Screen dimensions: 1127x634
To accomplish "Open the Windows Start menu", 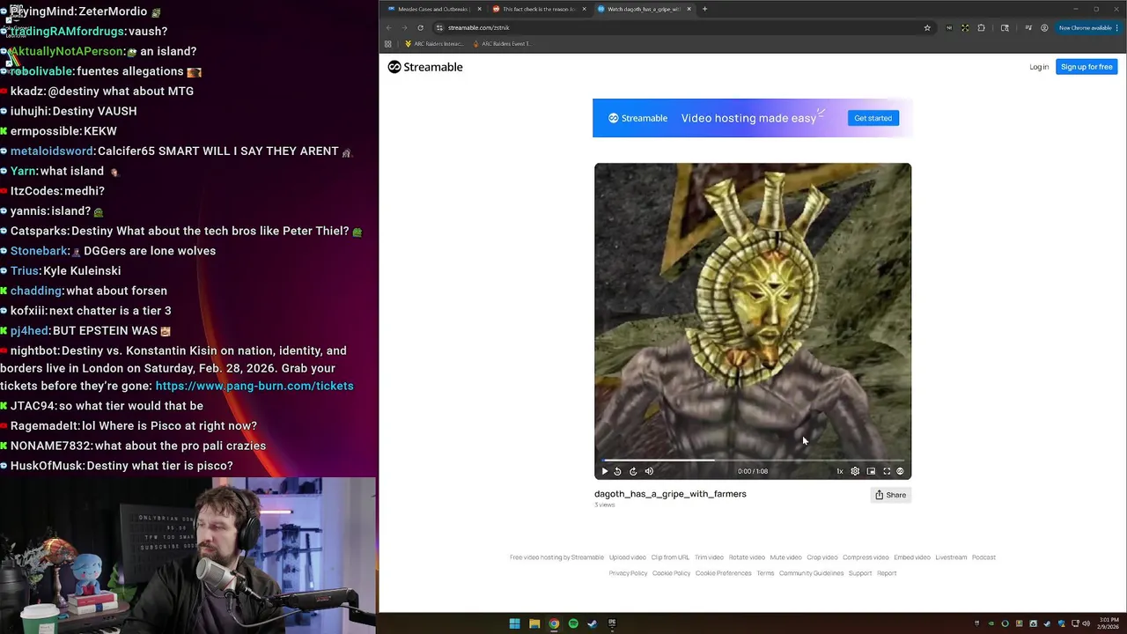I will (514, 624).
